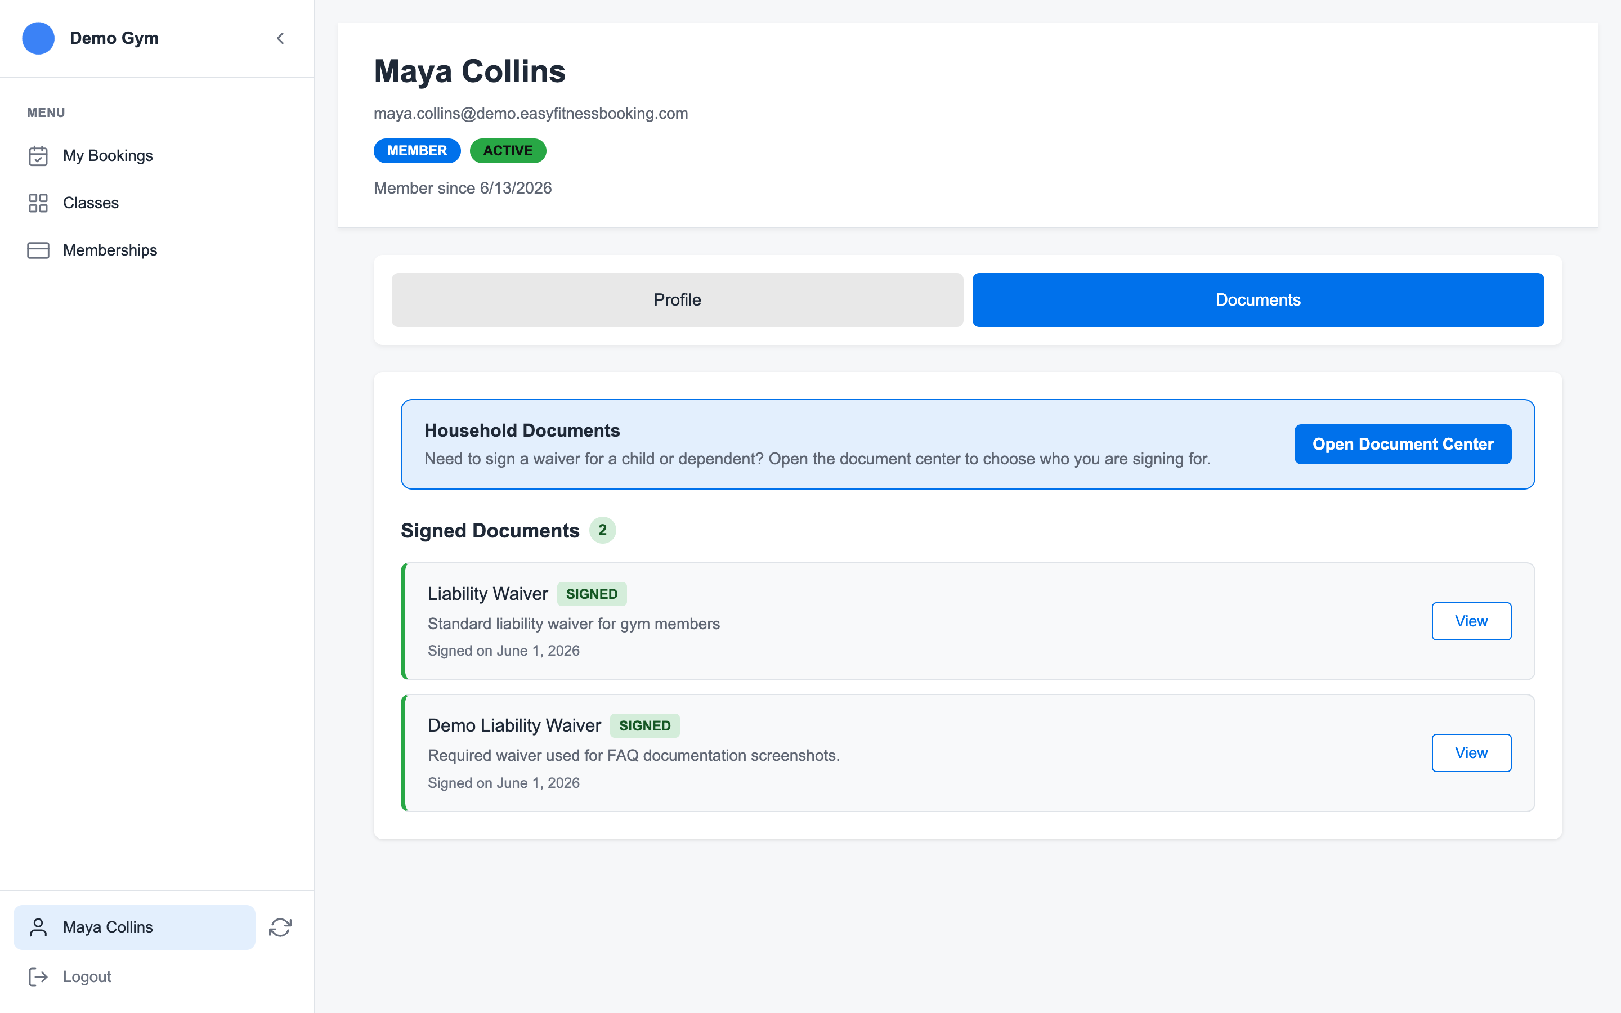Click the 'Need to sign a waiver' description text

tap(817, 459)
